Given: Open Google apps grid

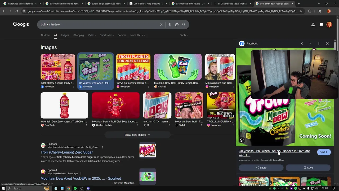Looking at the screenshot, I should [321, 24].
